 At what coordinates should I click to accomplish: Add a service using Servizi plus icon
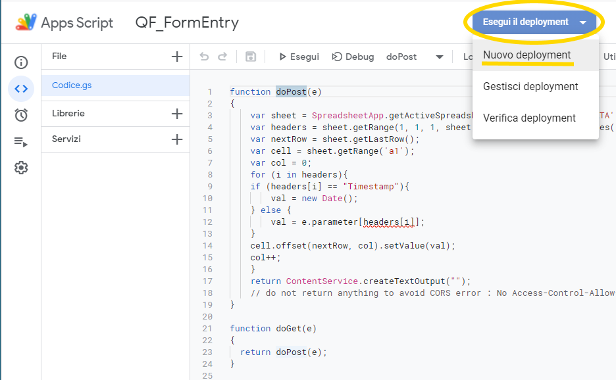point(176,139)
